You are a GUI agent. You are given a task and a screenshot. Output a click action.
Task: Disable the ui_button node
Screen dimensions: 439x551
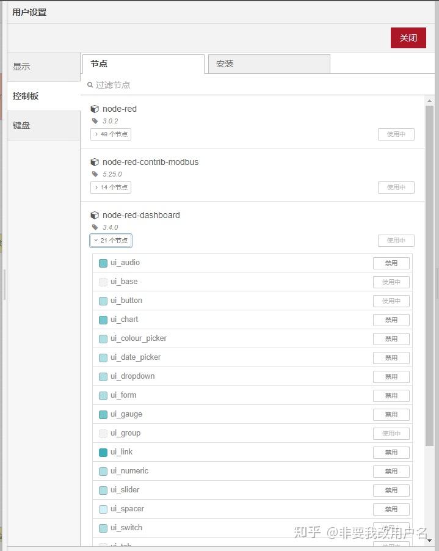pos(391,301)
